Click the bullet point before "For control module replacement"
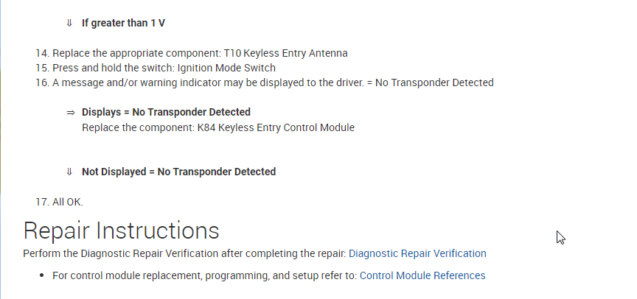 click(41, 276)
